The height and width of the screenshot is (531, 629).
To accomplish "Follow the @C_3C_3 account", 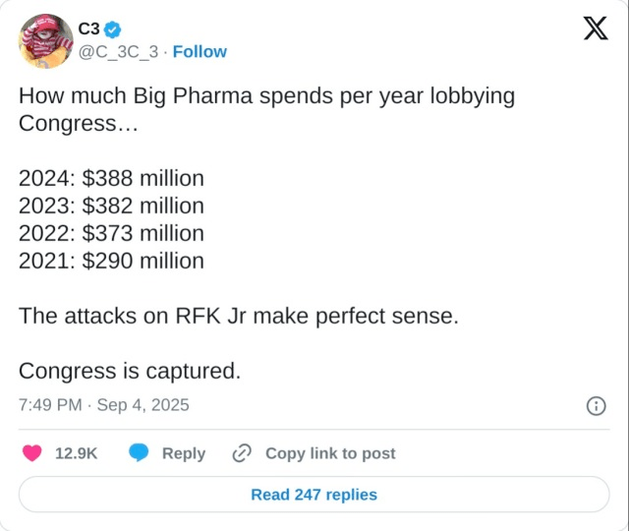I will (x=200, y=52).
